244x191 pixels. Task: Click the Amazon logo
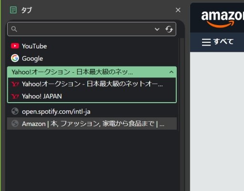tap(223, 19)
